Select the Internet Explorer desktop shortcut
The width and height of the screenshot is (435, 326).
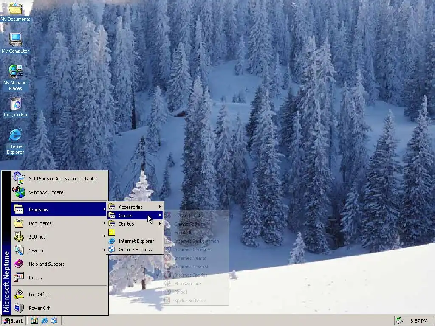(15, 142)
